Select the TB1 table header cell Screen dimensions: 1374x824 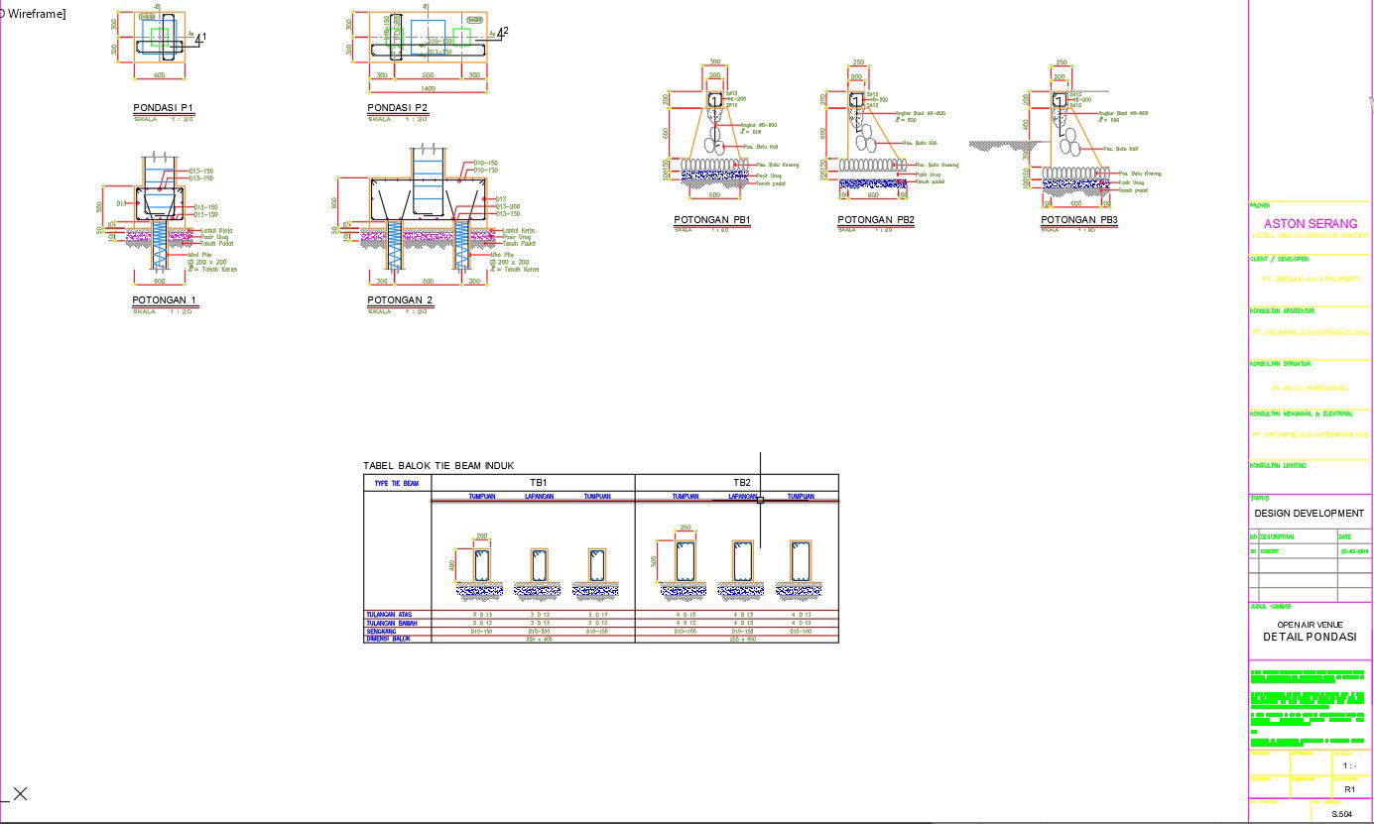pyautogui.click(x=538, y=483)
